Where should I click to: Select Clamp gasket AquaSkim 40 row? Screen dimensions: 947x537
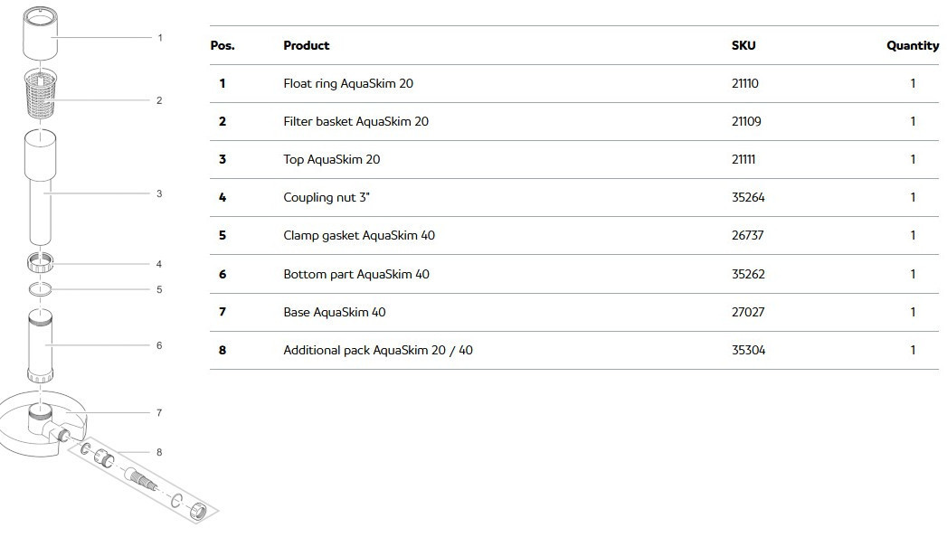tap(359, 235)
